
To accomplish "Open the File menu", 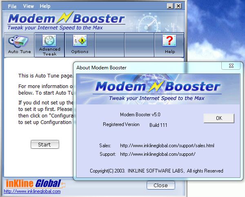I will (x=12, y=7).
